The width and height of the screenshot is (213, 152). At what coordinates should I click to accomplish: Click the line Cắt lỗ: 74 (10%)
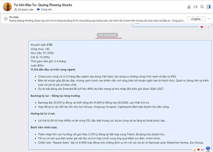pos(40,57)
